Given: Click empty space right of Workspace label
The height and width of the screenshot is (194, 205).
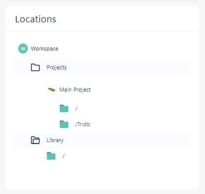Looking at the screenshot, I should click(x=123, y=48).
